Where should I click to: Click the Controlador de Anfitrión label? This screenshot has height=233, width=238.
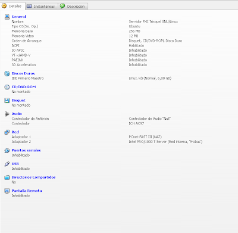30,119
